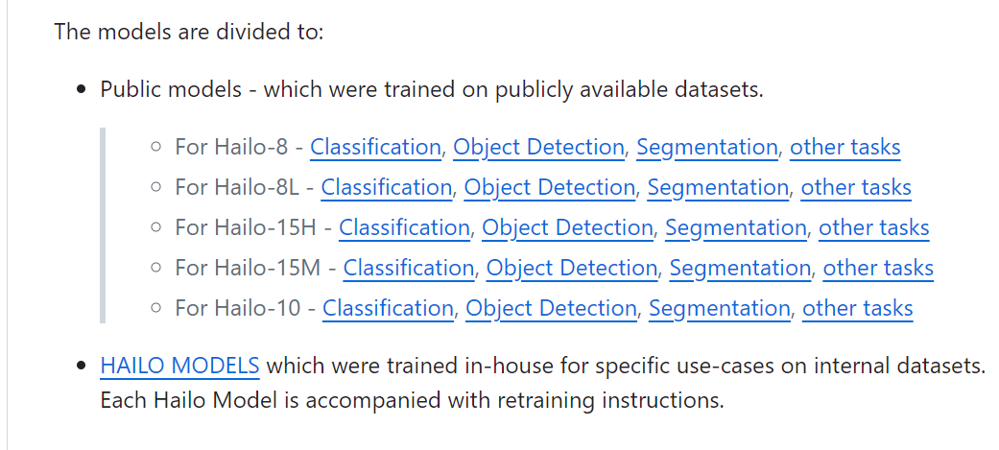The image size is (999, 450).
Task: Open Hailo-15H Object Detection link
Action: coord(567,227)
